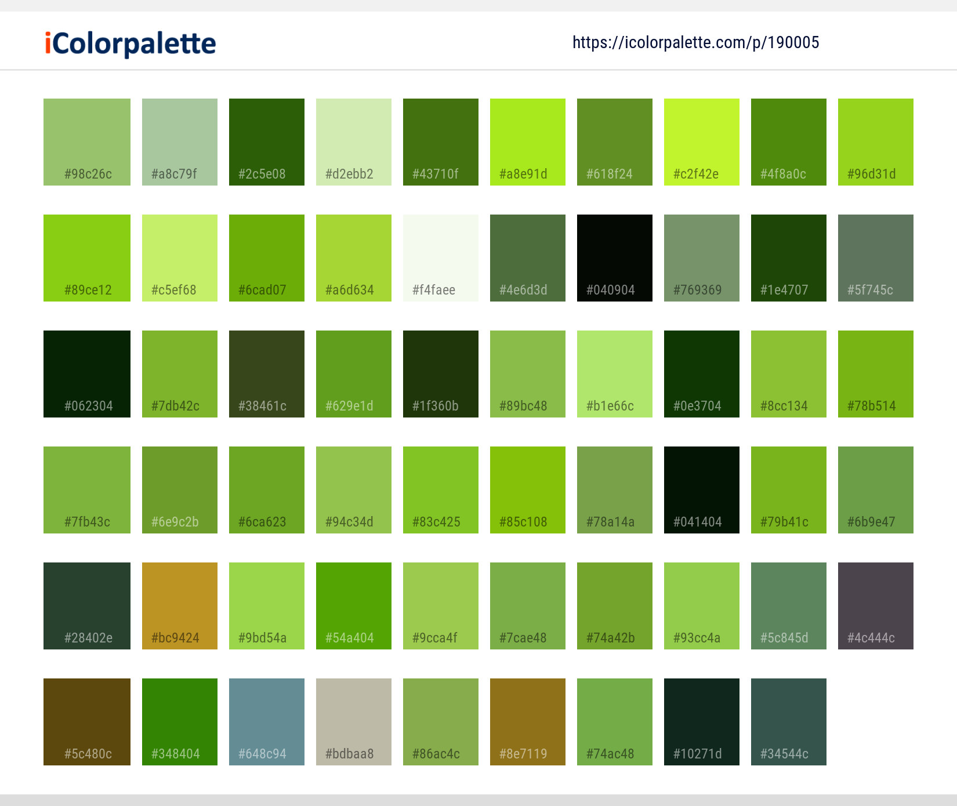
Task: Select the #98c26c color swatch
Action: (x=87, y=142)
